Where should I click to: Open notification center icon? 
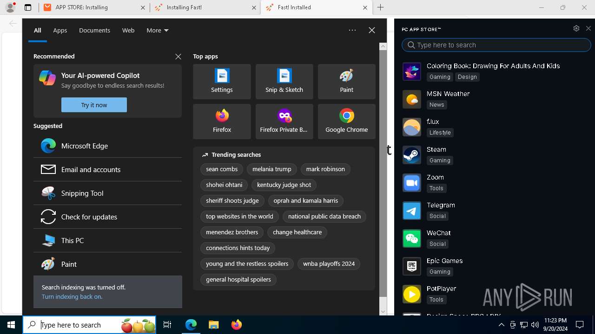(580, 325)
